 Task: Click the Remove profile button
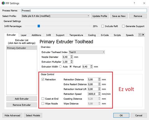pos(138,16)
